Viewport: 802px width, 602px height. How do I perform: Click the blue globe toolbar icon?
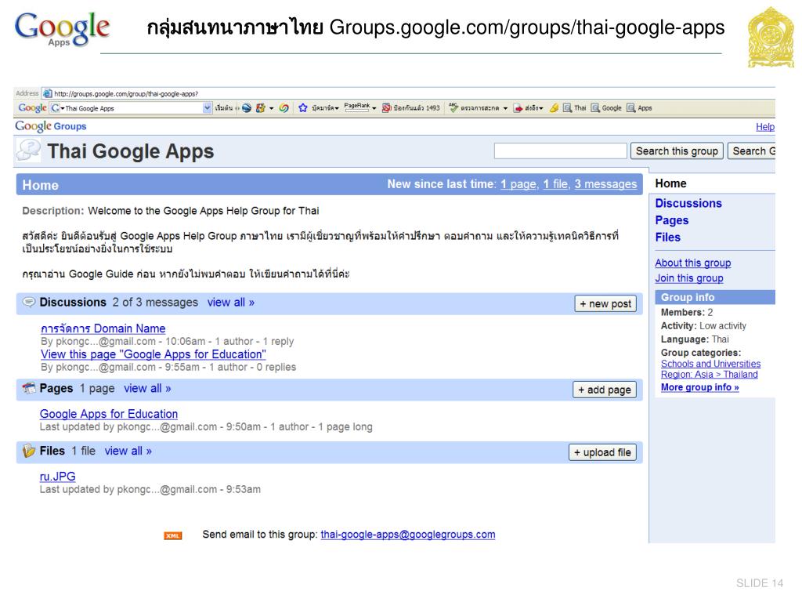(x=247, y=108)
